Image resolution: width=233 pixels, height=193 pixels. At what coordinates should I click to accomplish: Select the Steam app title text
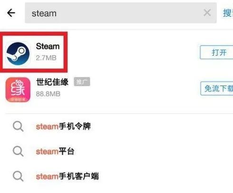pos(48,46)
